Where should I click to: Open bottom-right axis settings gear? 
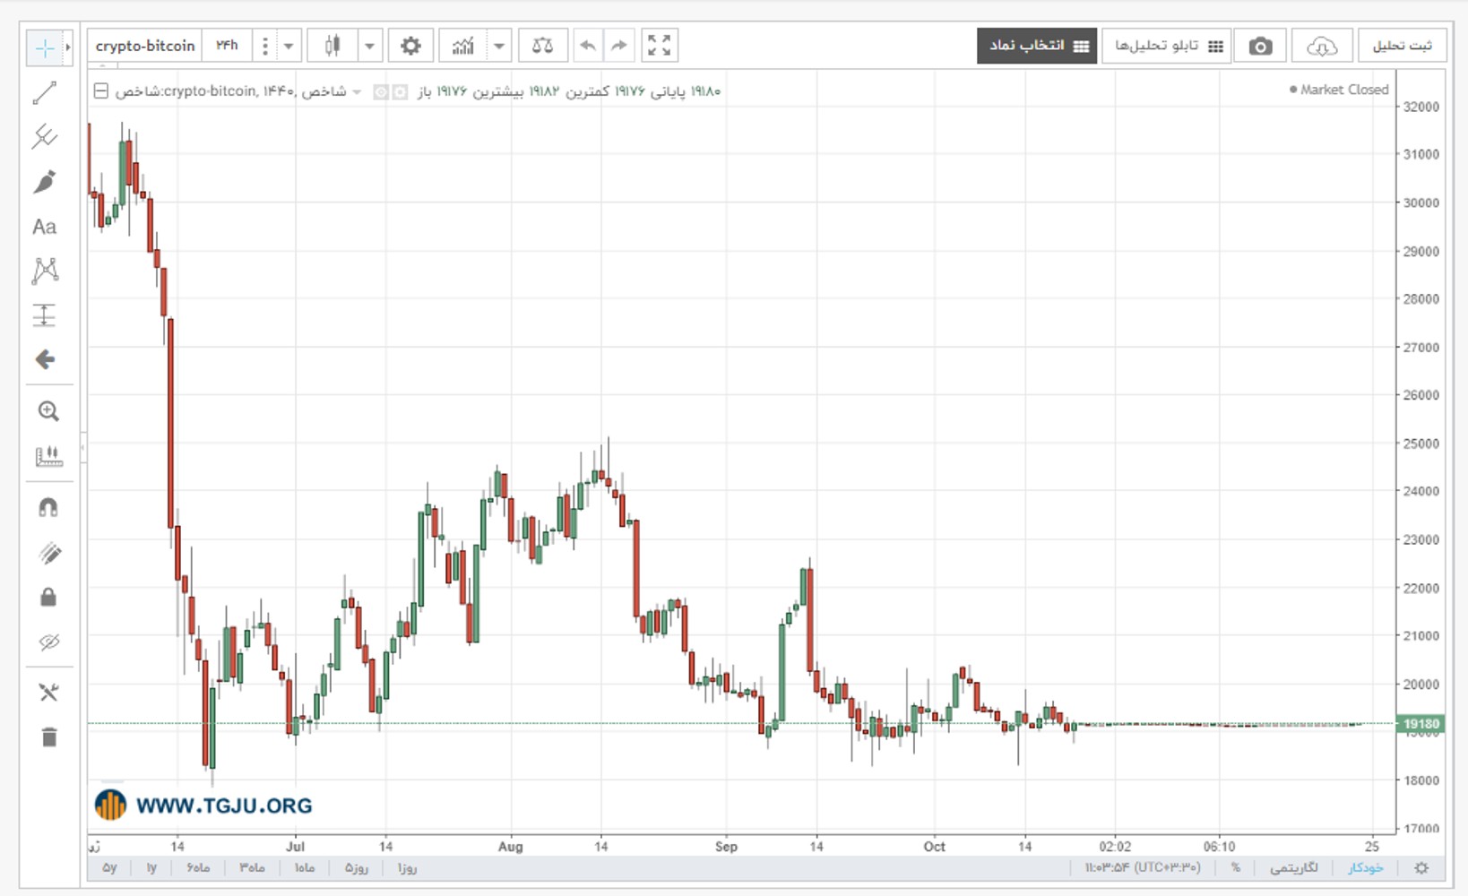pyautogui.click(x=1421, y=867)
